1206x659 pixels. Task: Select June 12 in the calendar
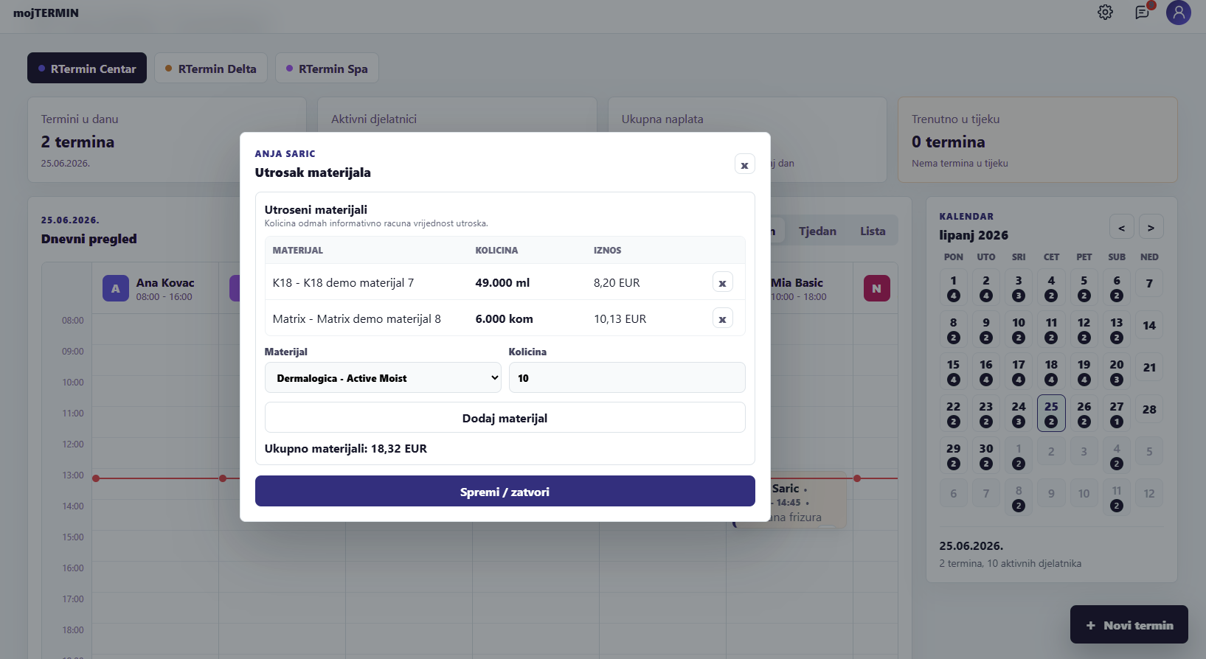pos(1084,329)
